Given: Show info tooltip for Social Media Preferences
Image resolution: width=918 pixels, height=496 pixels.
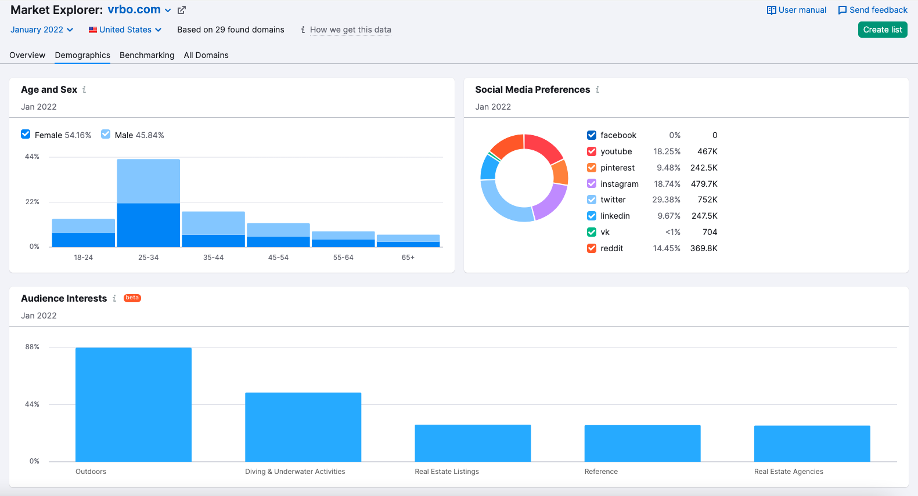Looking at the screenshot, I should pyautogui.click(x=597, y=89).
